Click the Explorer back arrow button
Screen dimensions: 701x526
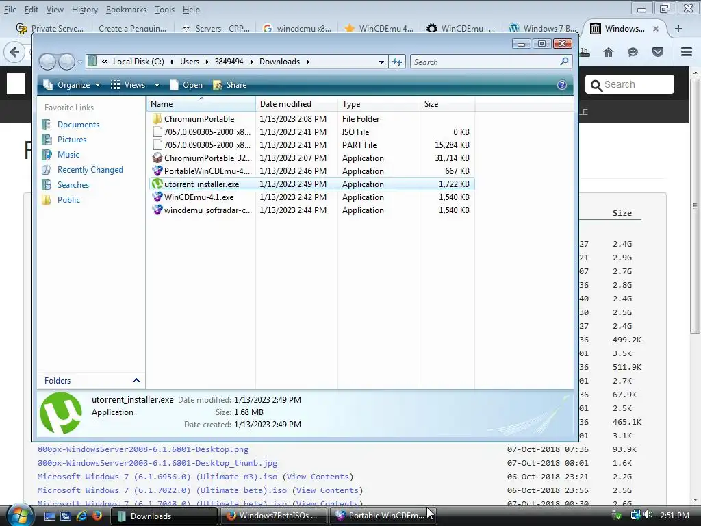pyautogui.click(x=47, y=62)
